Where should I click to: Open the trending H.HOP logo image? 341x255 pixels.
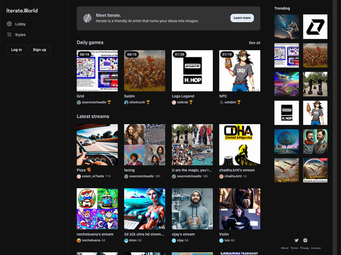[x=287, y=113]
